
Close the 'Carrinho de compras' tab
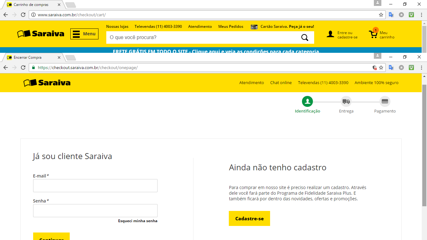point(59,5)
